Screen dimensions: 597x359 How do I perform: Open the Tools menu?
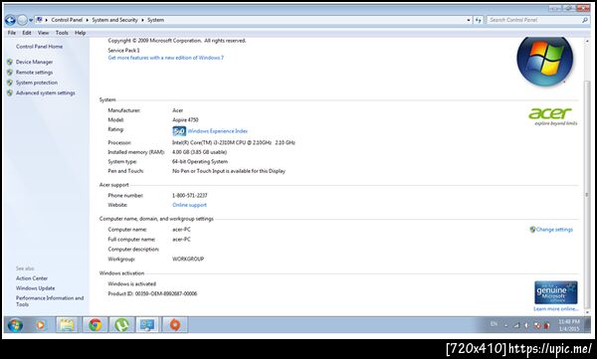(x=62, y=33)
